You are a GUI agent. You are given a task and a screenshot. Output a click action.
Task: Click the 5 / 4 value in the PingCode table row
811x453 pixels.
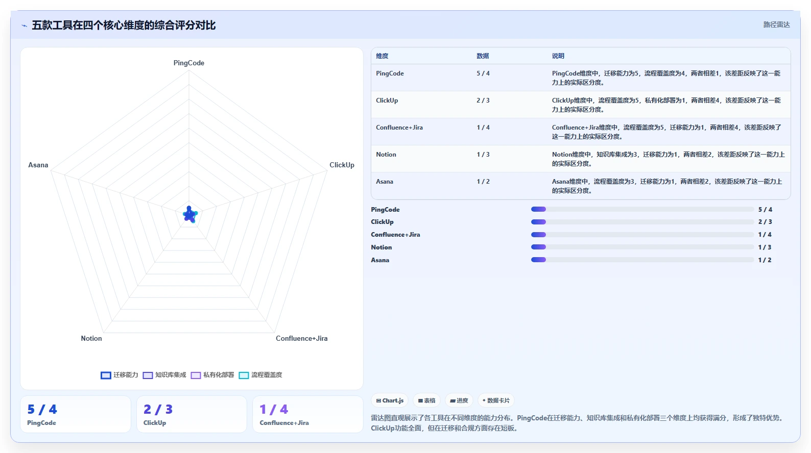point(483,73)
